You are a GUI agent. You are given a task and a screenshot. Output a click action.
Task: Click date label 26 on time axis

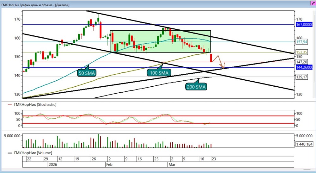(94, 159)
